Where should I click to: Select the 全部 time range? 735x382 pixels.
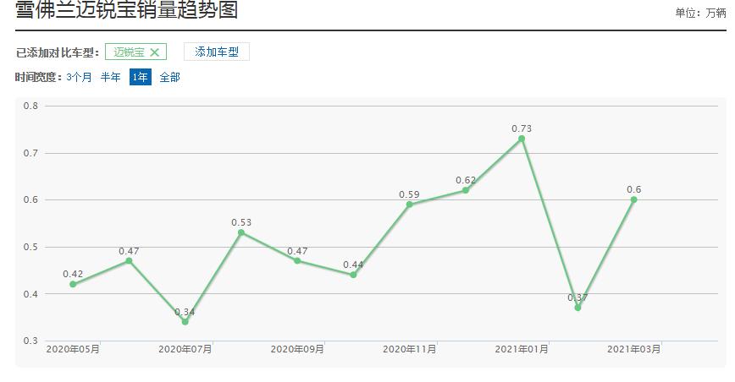coord(169,77)
